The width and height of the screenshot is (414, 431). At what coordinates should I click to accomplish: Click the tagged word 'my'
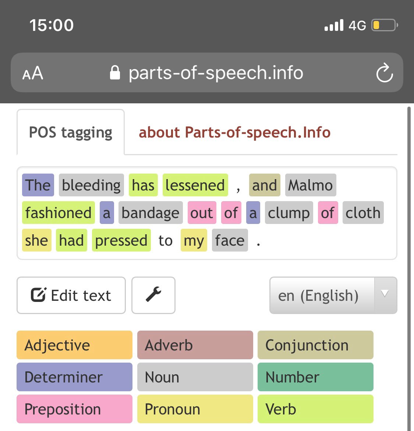click(194, 240)
